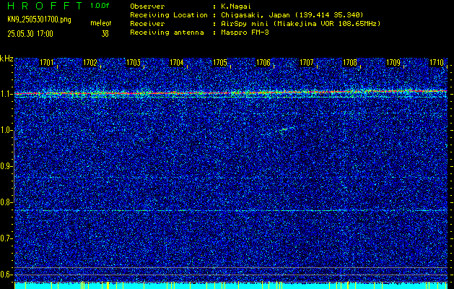Select the observer name K.Nagai
This screenshot has width=454, height=289.
236,7
